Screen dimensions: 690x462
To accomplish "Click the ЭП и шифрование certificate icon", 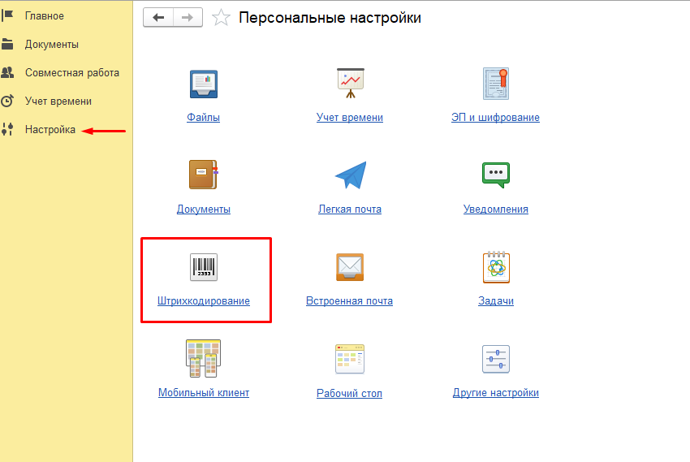I will (495, 83).
